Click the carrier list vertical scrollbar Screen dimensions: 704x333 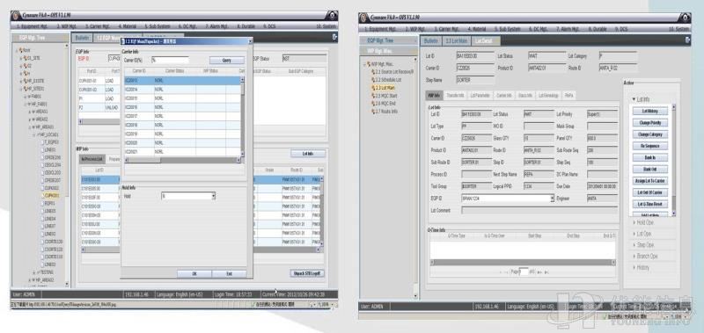click(243, 117)
